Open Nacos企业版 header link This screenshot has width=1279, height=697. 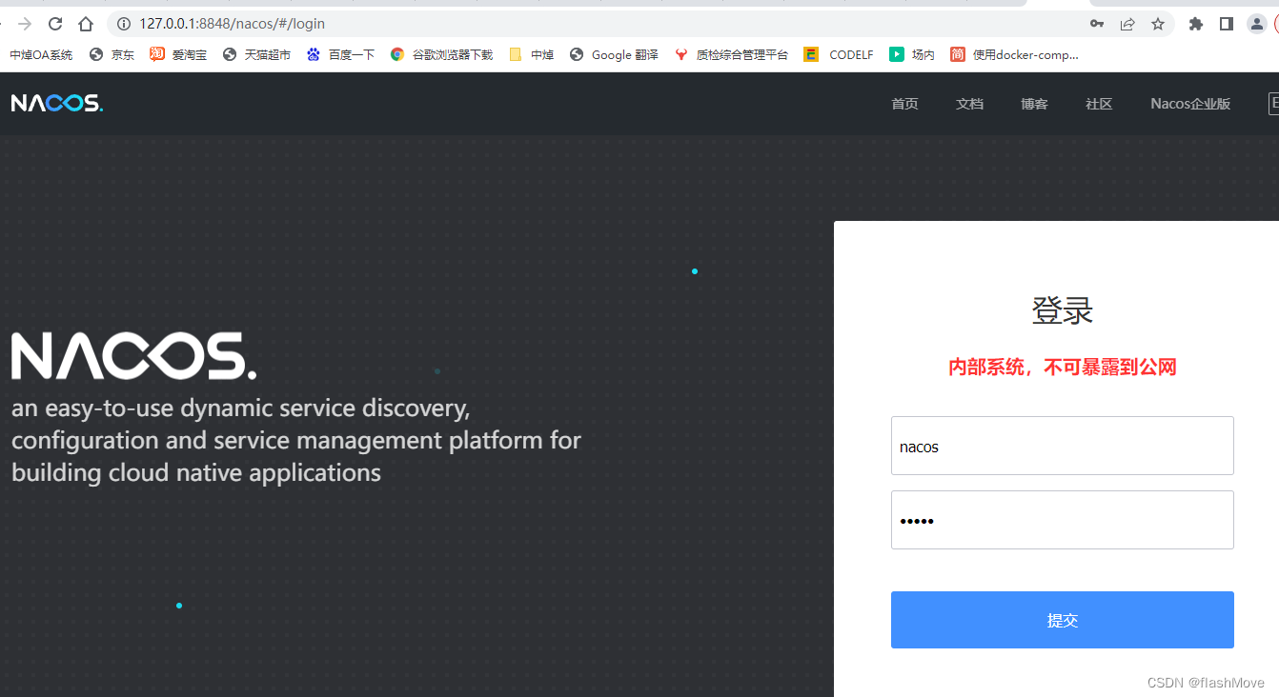click(1190, 104)
